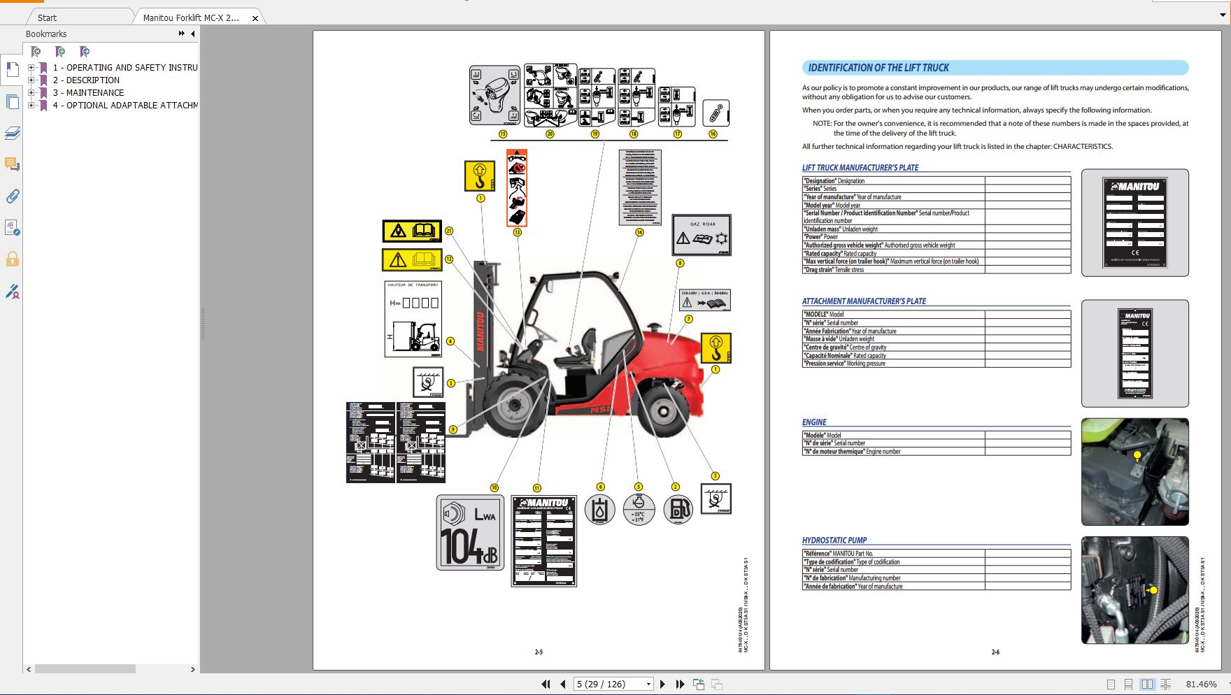This screenshot has height=695, width=1231.
Task: Jump to the last page
Action: pos(678,683)
